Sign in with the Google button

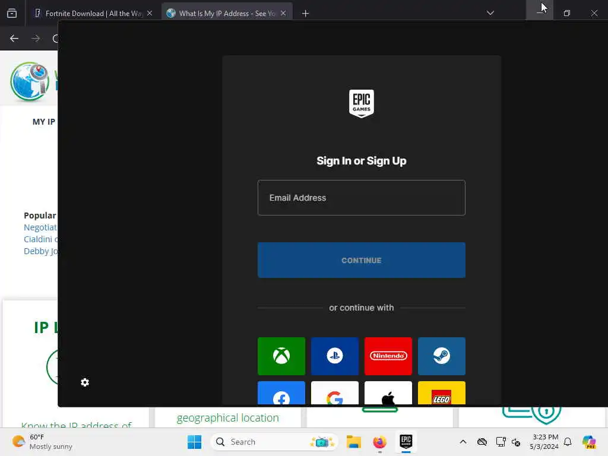tap(335, 393)
